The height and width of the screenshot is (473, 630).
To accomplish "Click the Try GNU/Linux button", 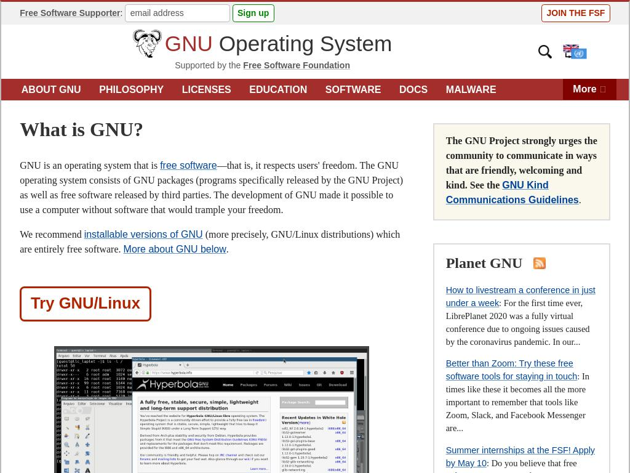I will pos(86,304).
